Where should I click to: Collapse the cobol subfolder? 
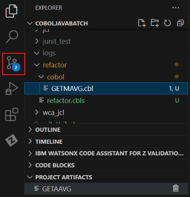(x=41, y=77)
